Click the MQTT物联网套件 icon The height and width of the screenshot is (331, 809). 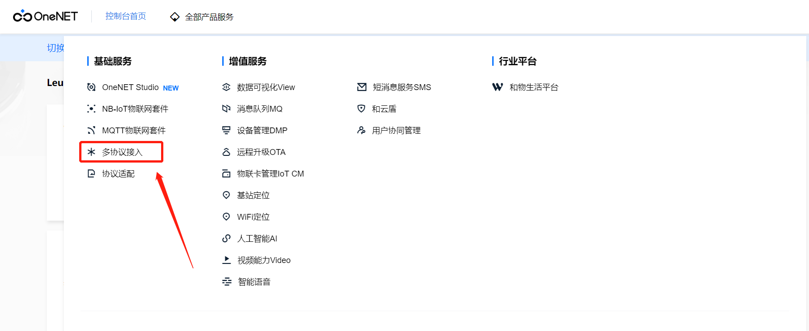click(91, 130)
